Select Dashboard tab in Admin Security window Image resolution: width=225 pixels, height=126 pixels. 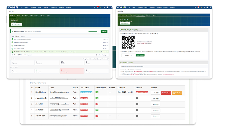pyautogui.click(x=121, y=15)
